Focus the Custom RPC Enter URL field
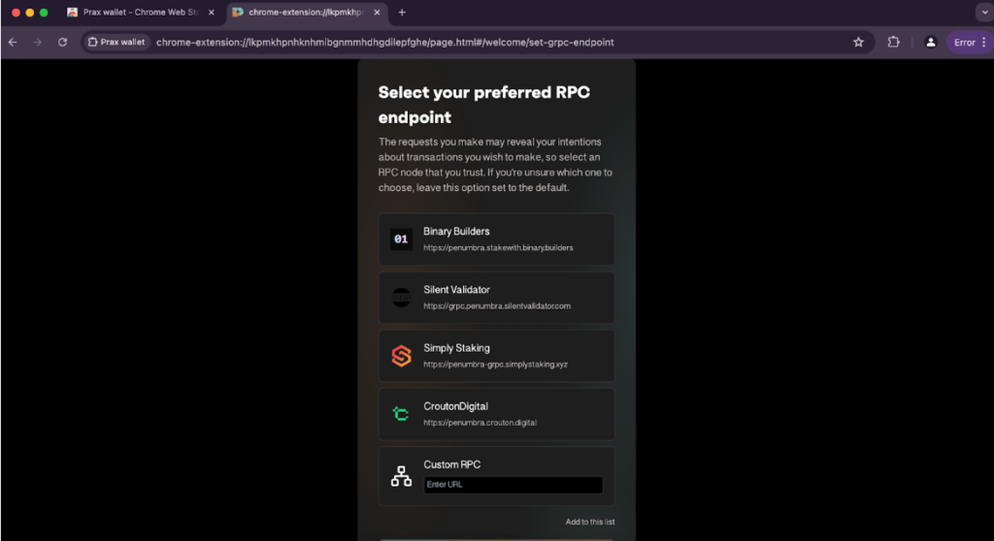 click(513, 485)
